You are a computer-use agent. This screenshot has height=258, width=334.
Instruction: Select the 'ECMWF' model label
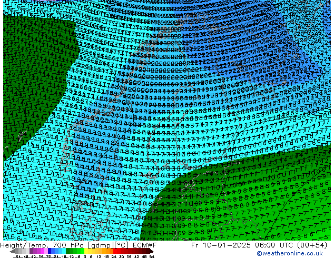[145, 245]
